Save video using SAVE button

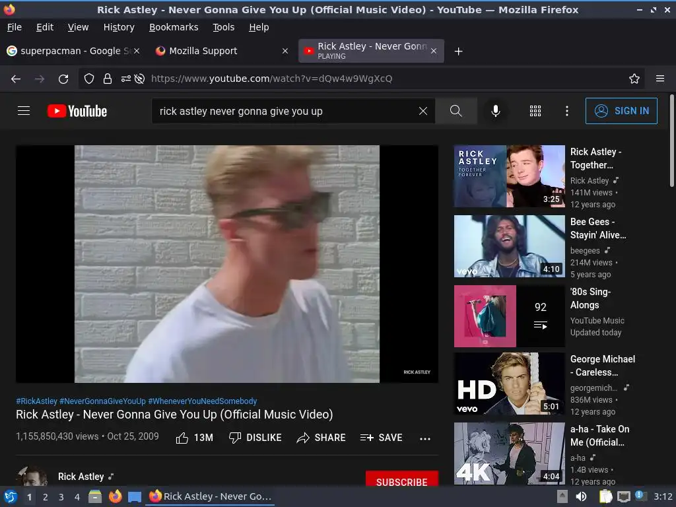click(x=381, y=438)
